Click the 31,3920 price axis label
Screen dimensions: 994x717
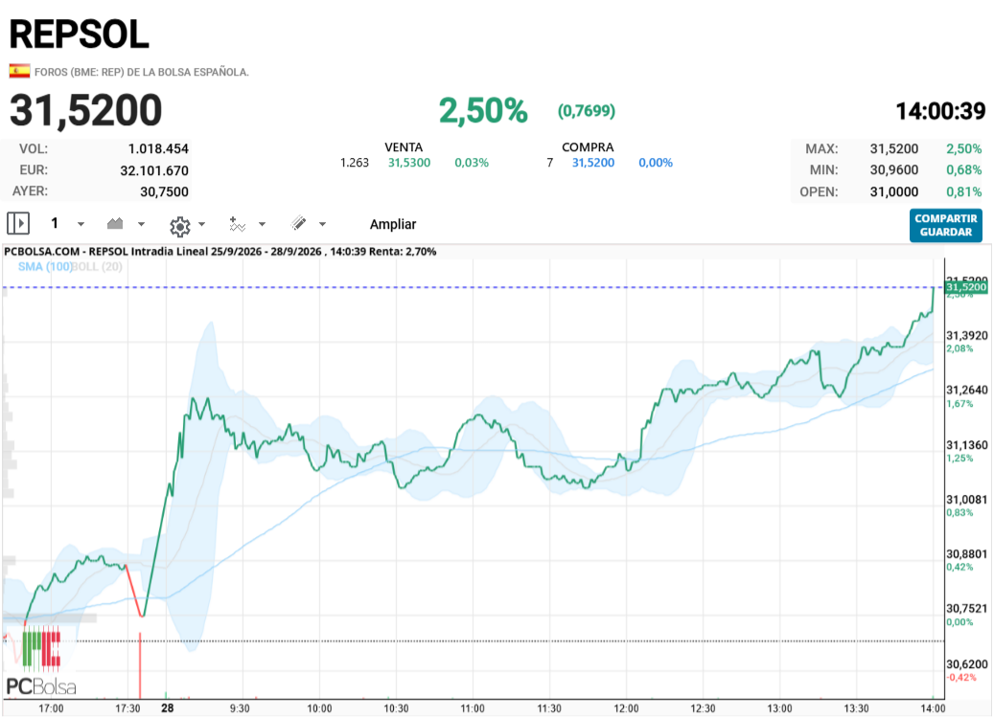967,335
